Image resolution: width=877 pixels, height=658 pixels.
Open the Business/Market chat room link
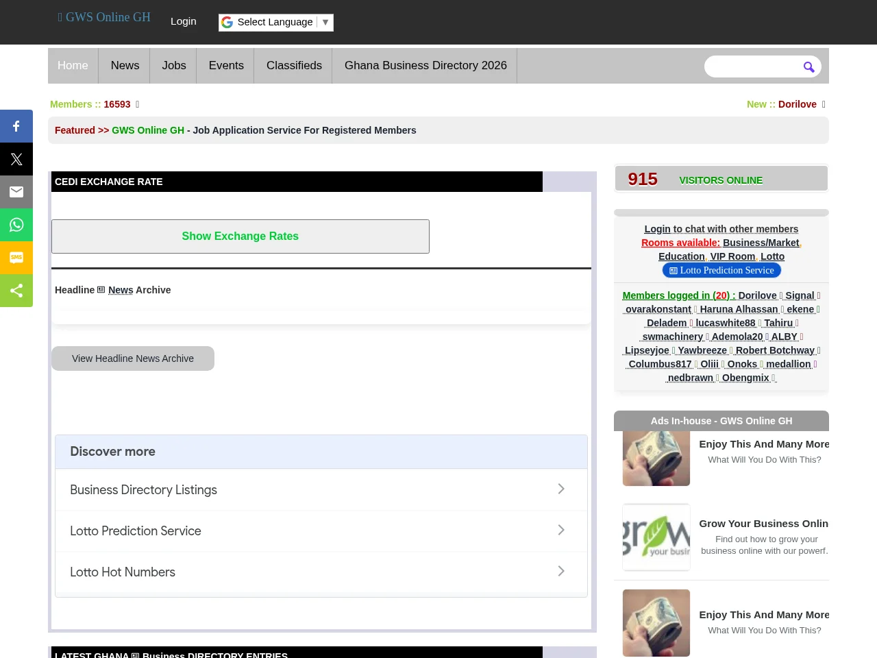[761, 243]
